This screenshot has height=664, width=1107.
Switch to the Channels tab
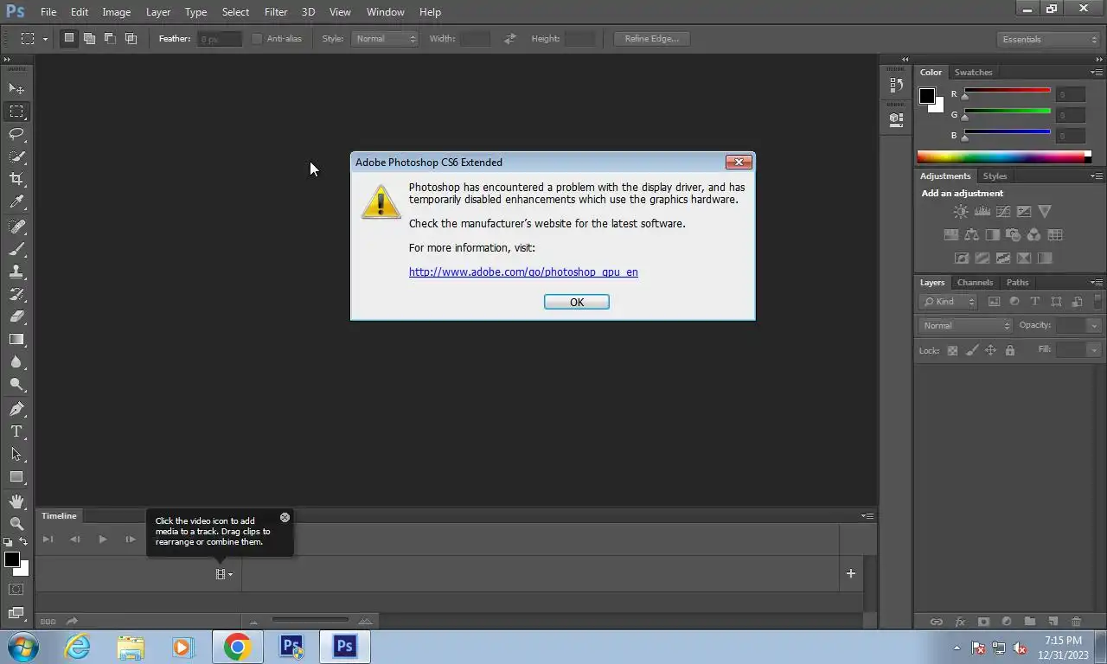click(x=975, y=283)
